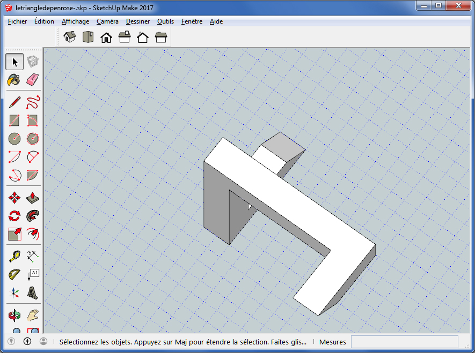Select the Tape Measure tool

click(x=14, y=256)
